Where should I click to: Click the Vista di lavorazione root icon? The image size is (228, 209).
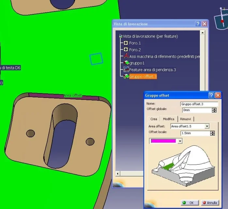tap(121, 36)
